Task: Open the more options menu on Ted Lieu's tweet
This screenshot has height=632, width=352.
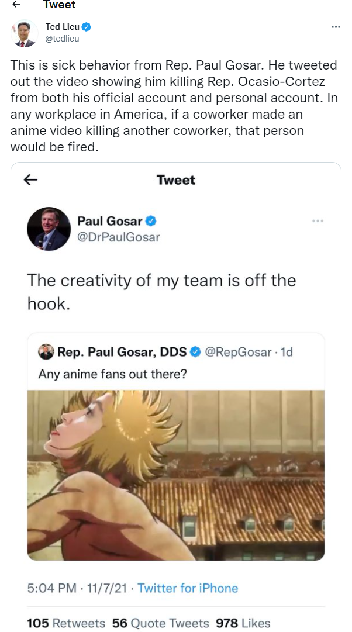Action: point(336,27)
